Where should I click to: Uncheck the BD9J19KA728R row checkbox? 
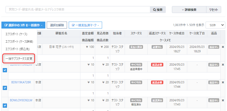click(5, 88)
